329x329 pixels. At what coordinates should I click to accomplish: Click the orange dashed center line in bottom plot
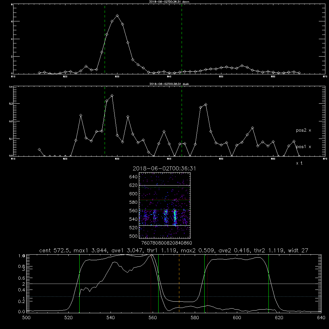coord(179,284)
